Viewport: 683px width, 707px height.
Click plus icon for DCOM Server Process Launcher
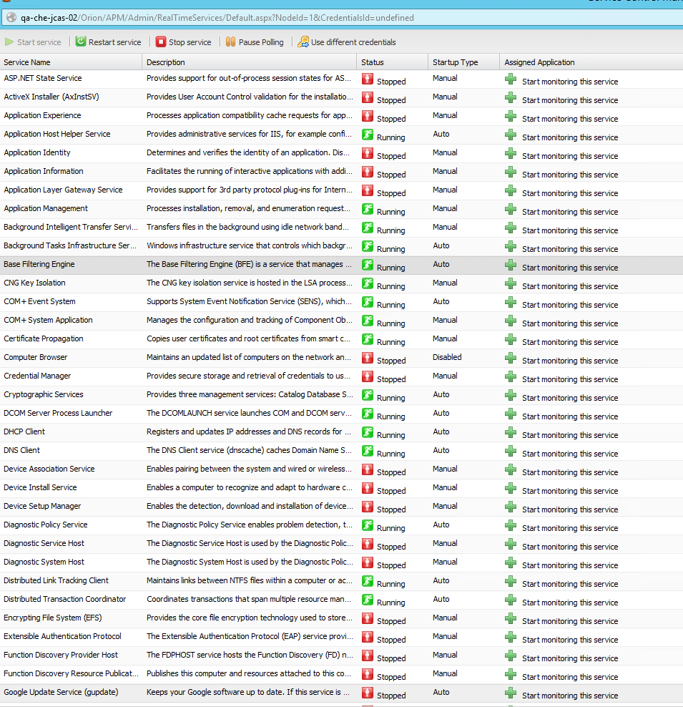[511, 414]
